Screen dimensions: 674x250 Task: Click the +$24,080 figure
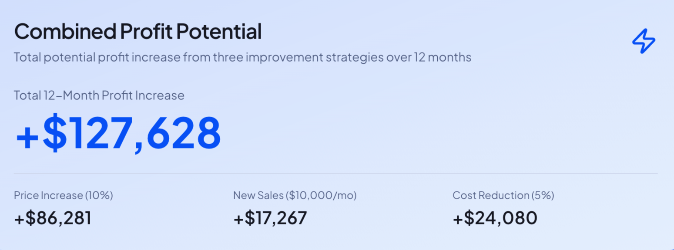coord(495,218)
